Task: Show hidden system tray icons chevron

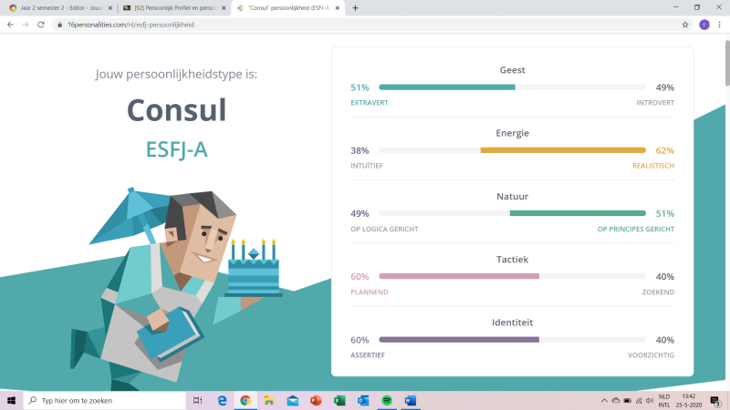Action: coord(604,400)
